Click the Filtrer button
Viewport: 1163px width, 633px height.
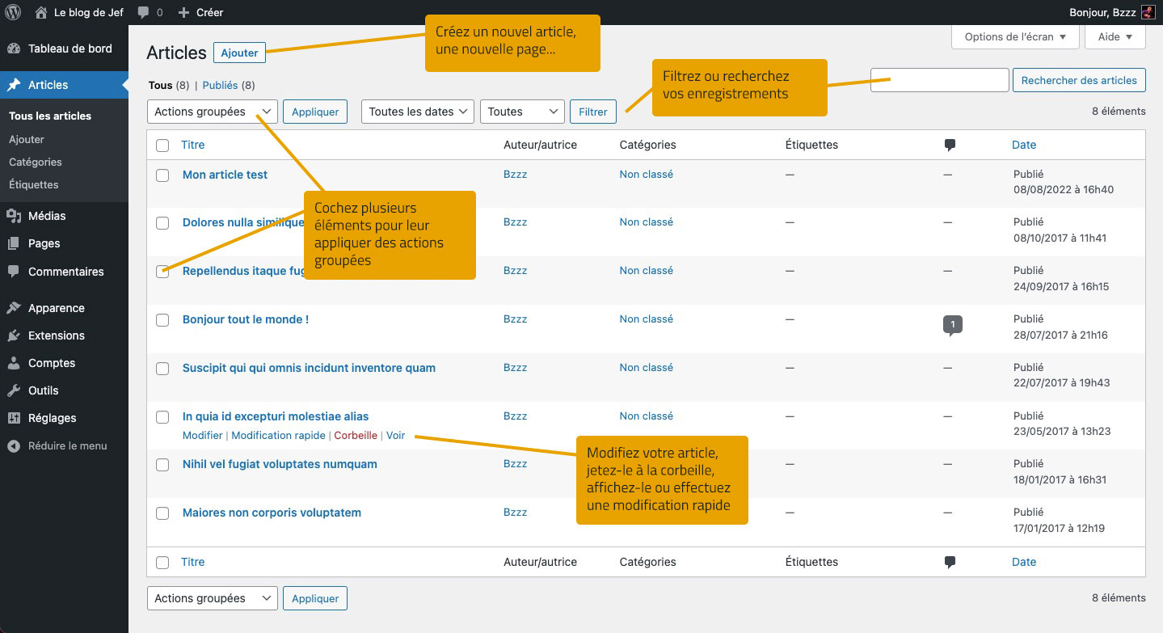click(x=592, y=112)
